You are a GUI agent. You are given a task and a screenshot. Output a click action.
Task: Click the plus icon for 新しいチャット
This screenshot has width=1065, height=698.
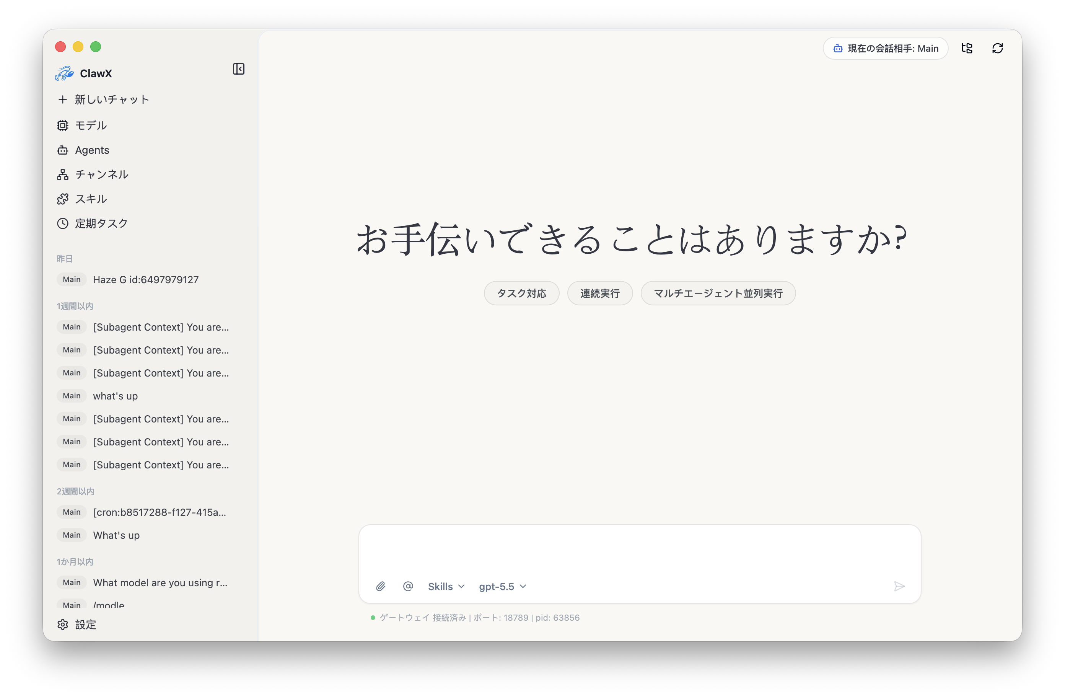click(63, 99)
